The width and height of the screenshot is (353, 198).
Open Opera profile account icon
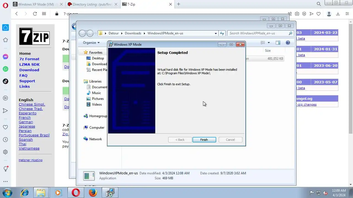point(329,14)
